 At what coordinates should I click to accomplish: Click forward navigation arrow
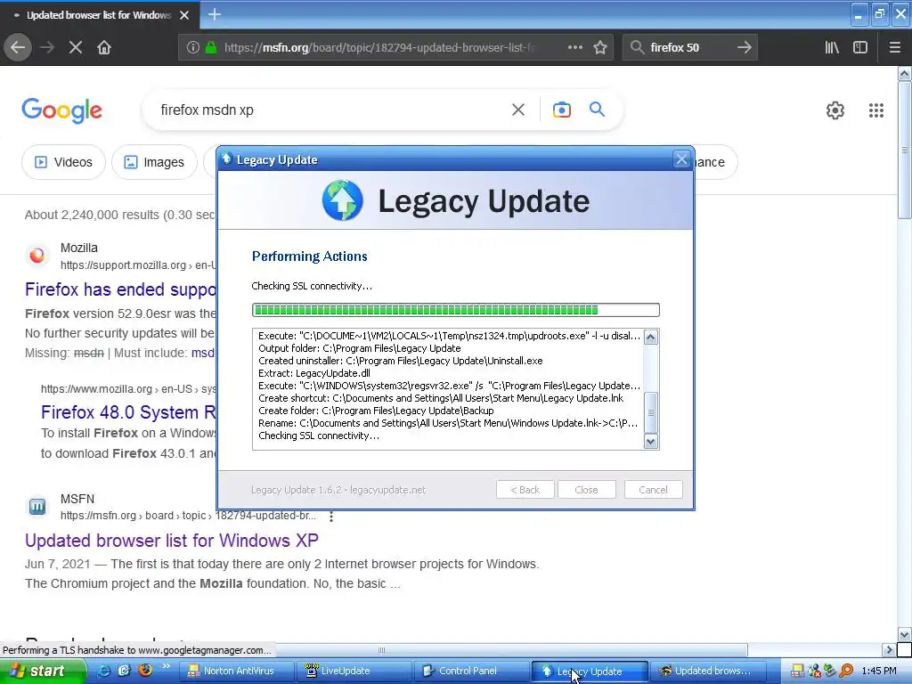click(47, 47)
